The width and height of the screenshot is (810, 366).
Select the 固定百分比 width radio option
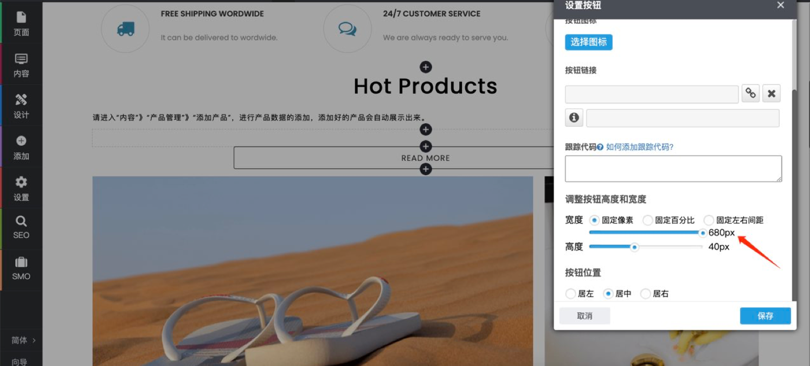pos(647,220)
